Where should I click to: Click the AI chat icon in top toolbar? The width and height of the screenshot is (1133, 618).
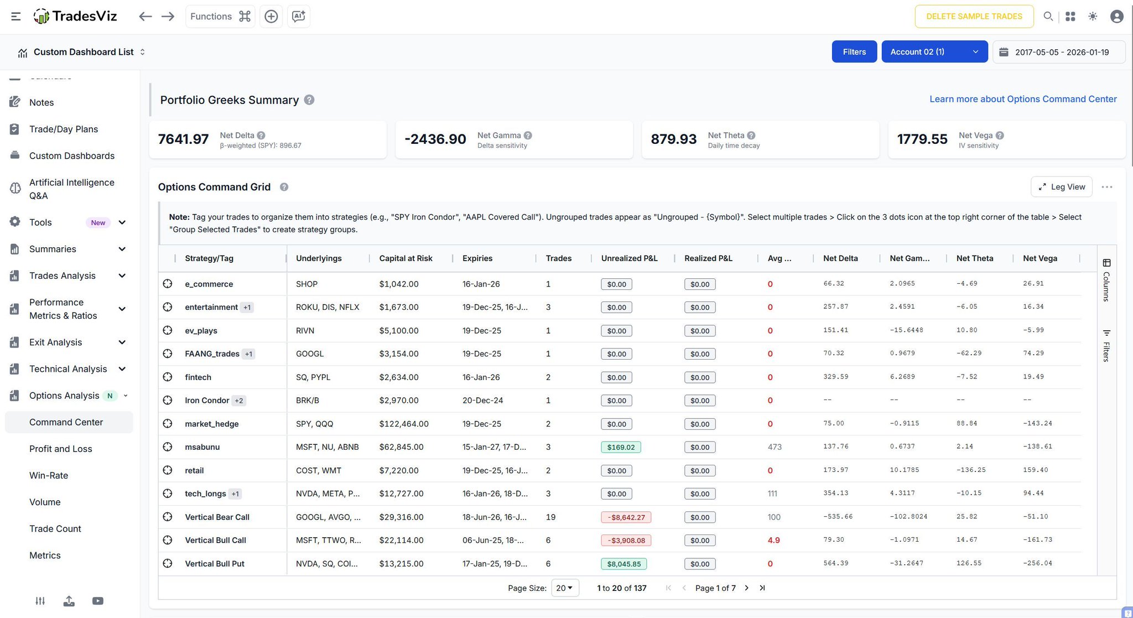(x=298, y=17)
